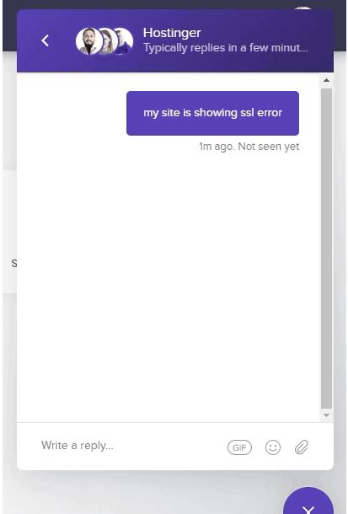Image resolution: width=348 pixels, height=514 pixels.
Task: Open the profile avatar behind the chat header
Action: pos(303,8)
